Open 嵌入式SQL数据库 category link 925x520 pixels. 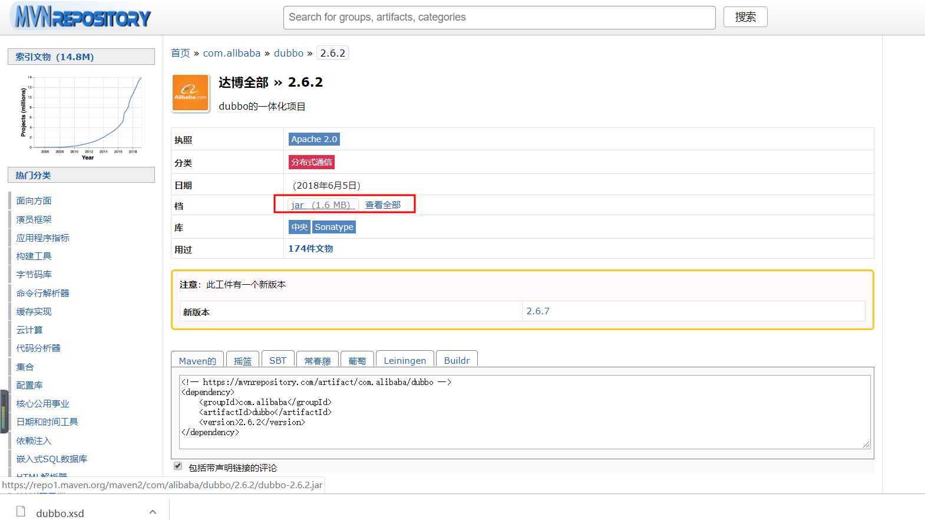pos(52,459)
